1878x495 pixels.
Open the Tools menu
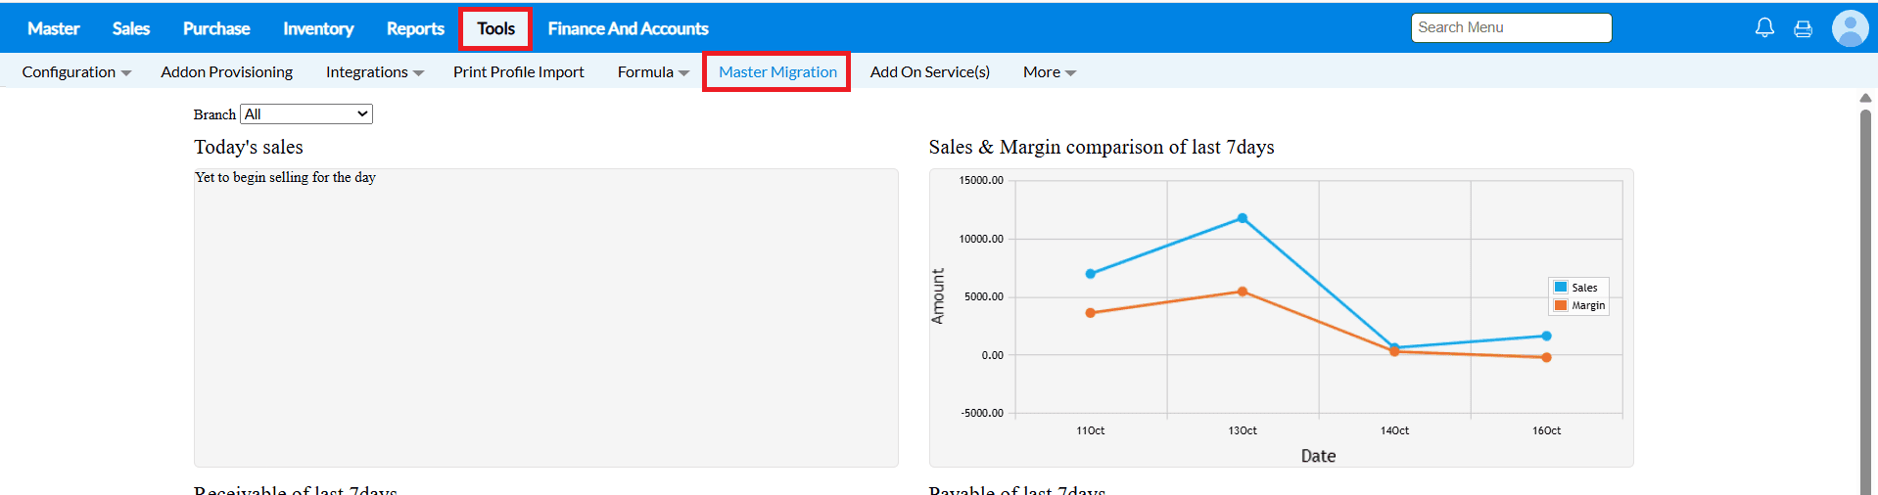tap(495, 29)
